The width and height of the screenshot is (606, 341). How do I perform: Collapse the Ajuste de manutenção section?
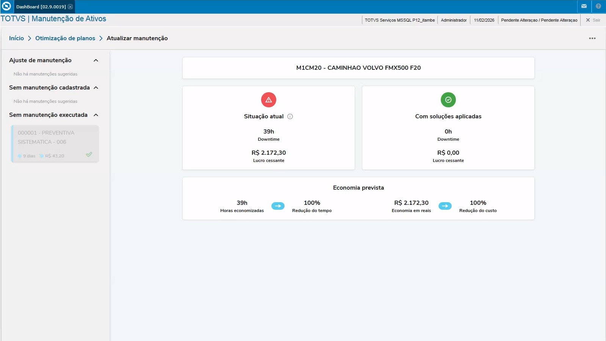[x=96, y=60]
